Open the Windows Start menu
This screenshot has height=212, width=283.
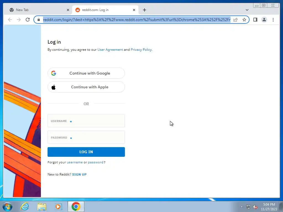[7, 206]
